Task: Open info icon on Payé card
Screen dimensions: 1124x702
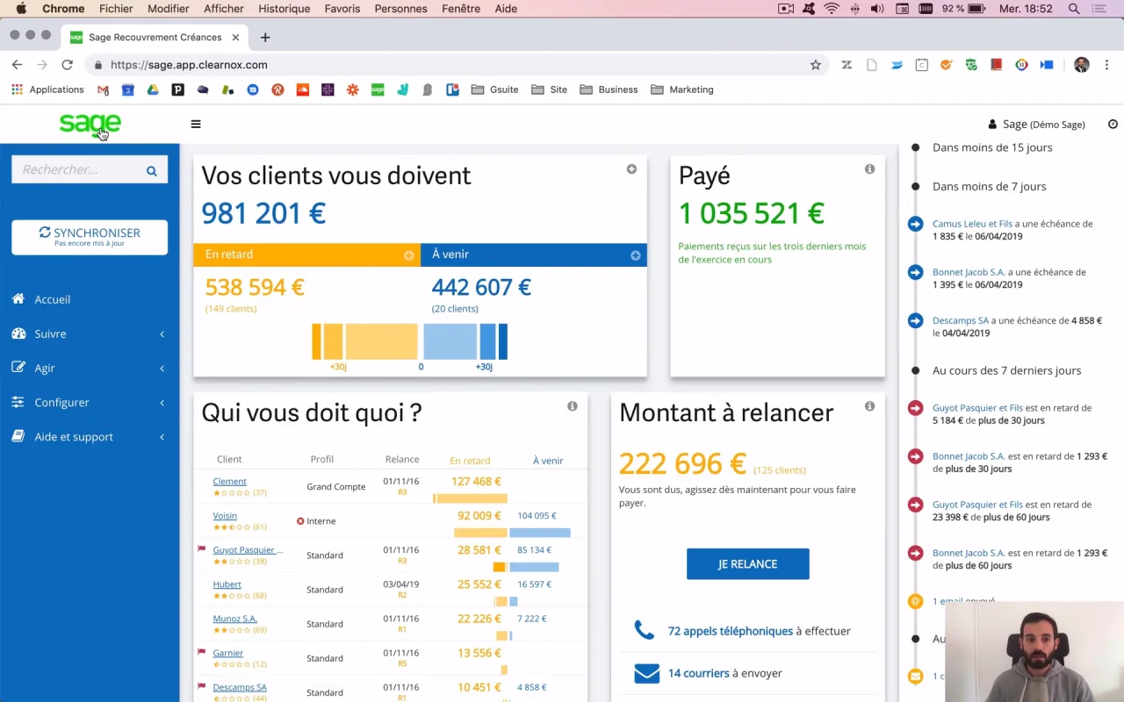Action: 869,168
